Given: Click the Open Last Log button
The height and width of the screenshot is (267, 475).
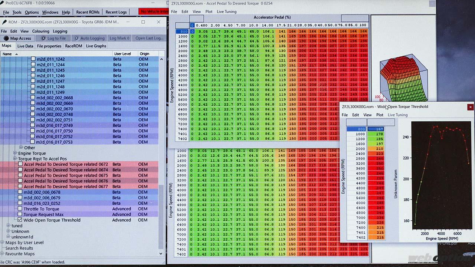Looking at the screenshot, I should 149,38.
